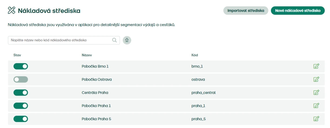The width and height of the screenshot is (330, 128).
Task: Click the Název column header
Action: tap(87, 55)
